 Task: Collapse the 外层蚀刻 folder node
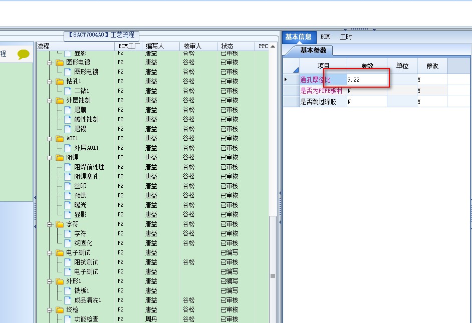(x=50, y=101)
